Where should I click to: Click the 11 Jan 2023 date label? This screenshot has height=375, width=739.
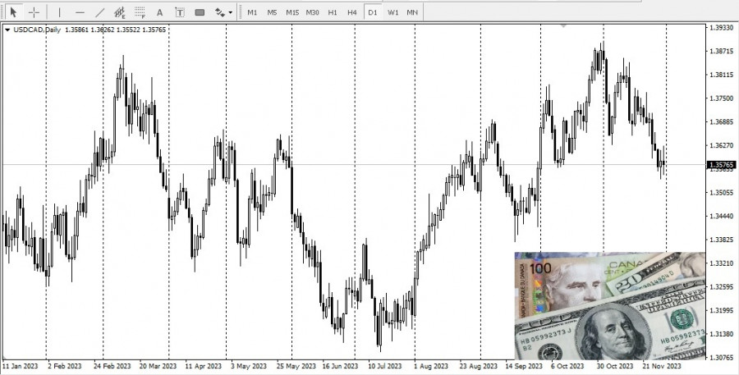pos(20,366)
